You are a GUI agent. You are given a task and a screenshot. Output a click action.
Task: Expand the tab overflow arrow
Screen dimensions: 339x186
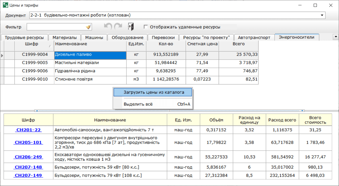(336, 37)
